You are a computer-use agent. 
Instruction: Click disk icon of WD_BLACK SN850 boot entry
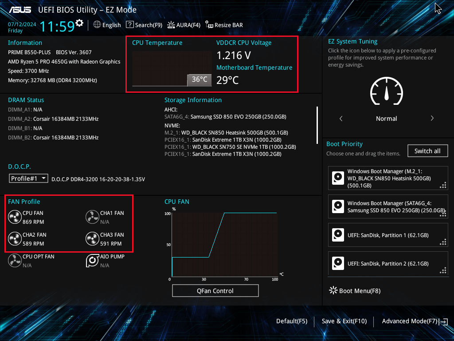[338, 178]
